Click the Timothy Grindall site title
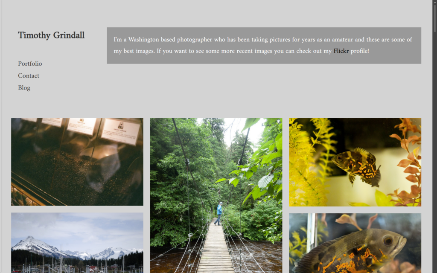The image size is (437, 273). [x=51, y=35]
